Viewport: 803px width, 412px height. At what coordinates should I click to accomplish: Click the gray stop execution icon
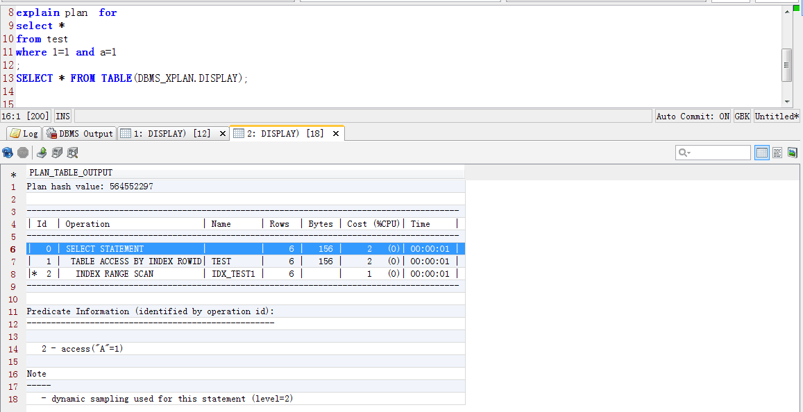23,153
